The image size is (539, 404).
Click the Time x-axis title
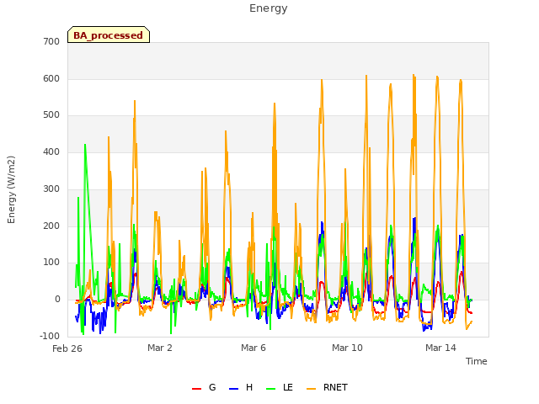(x=477, y=361)
